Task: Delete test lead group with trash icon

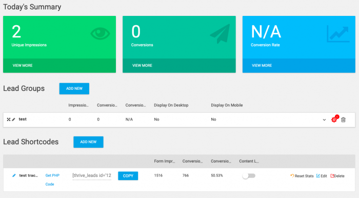Action: (343, 120)
